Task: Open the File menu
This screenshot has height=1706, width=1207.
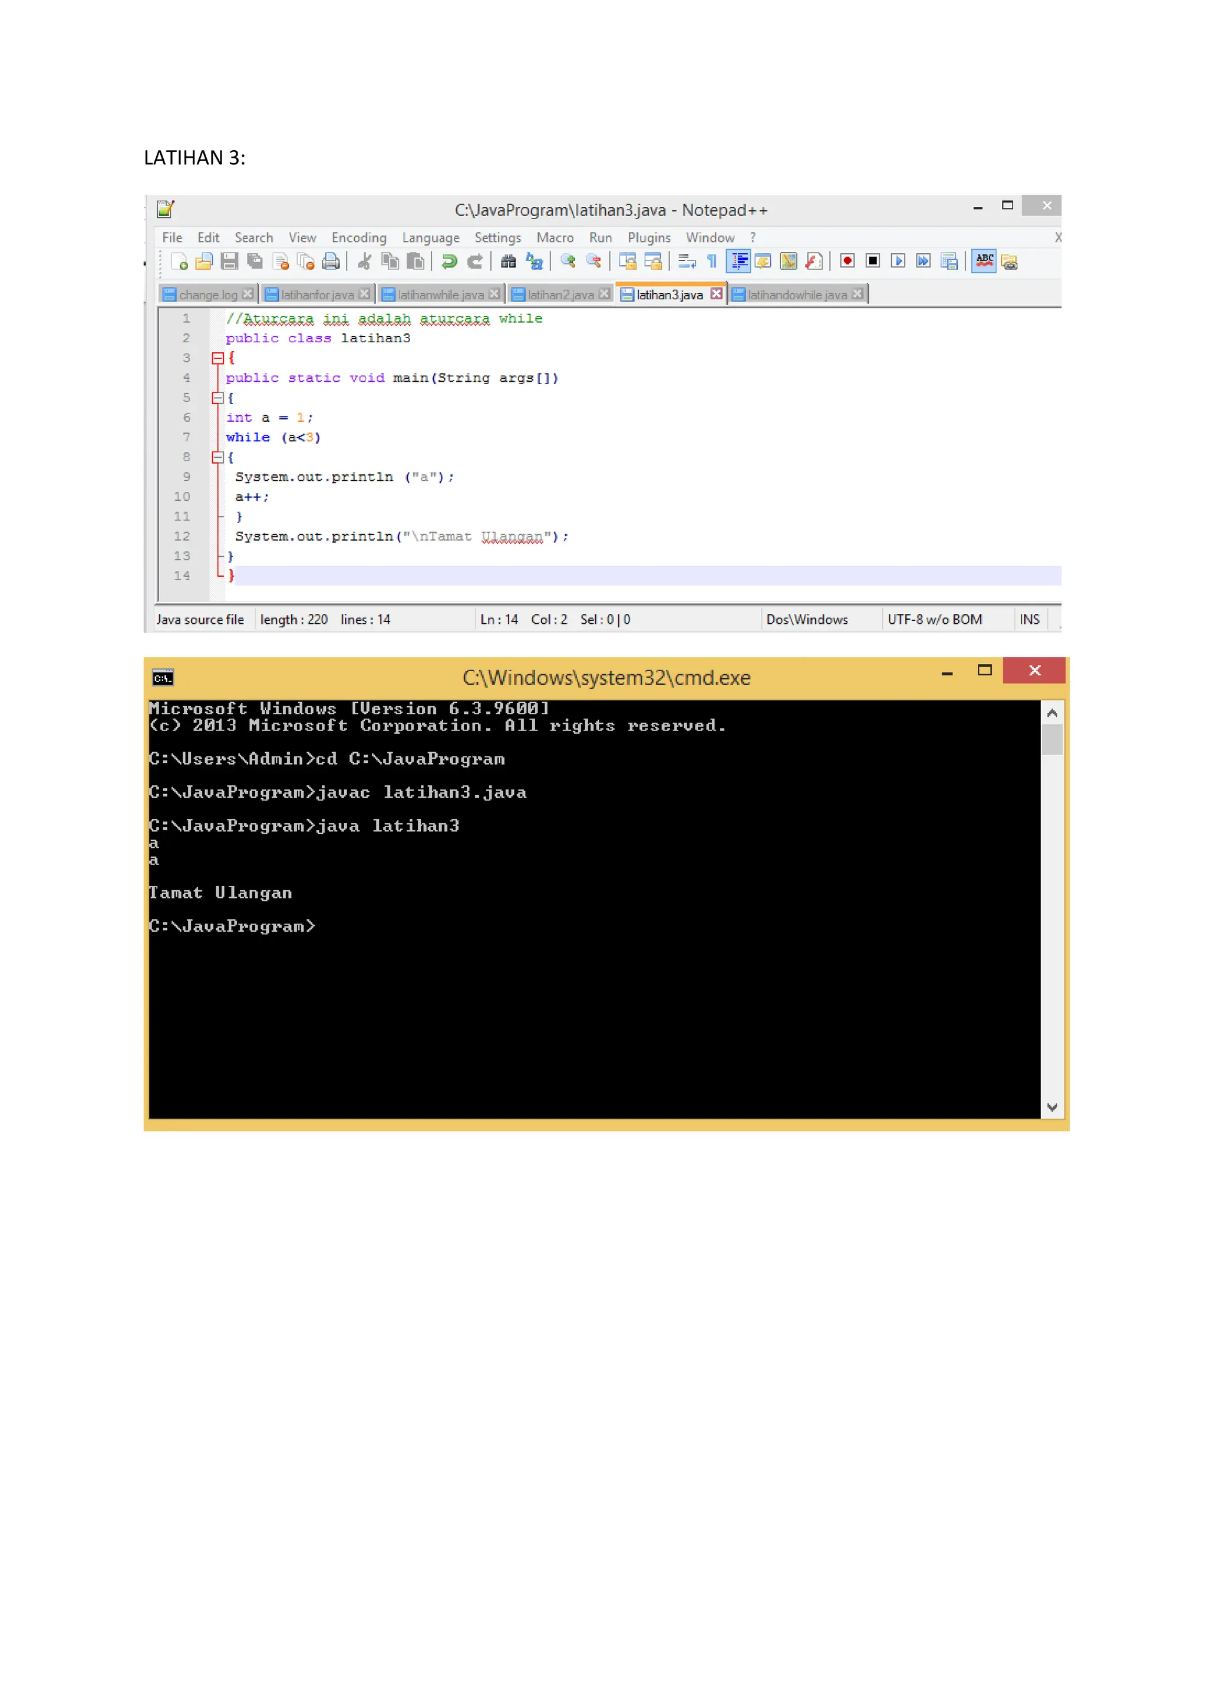Action: [x=173, y=238]
